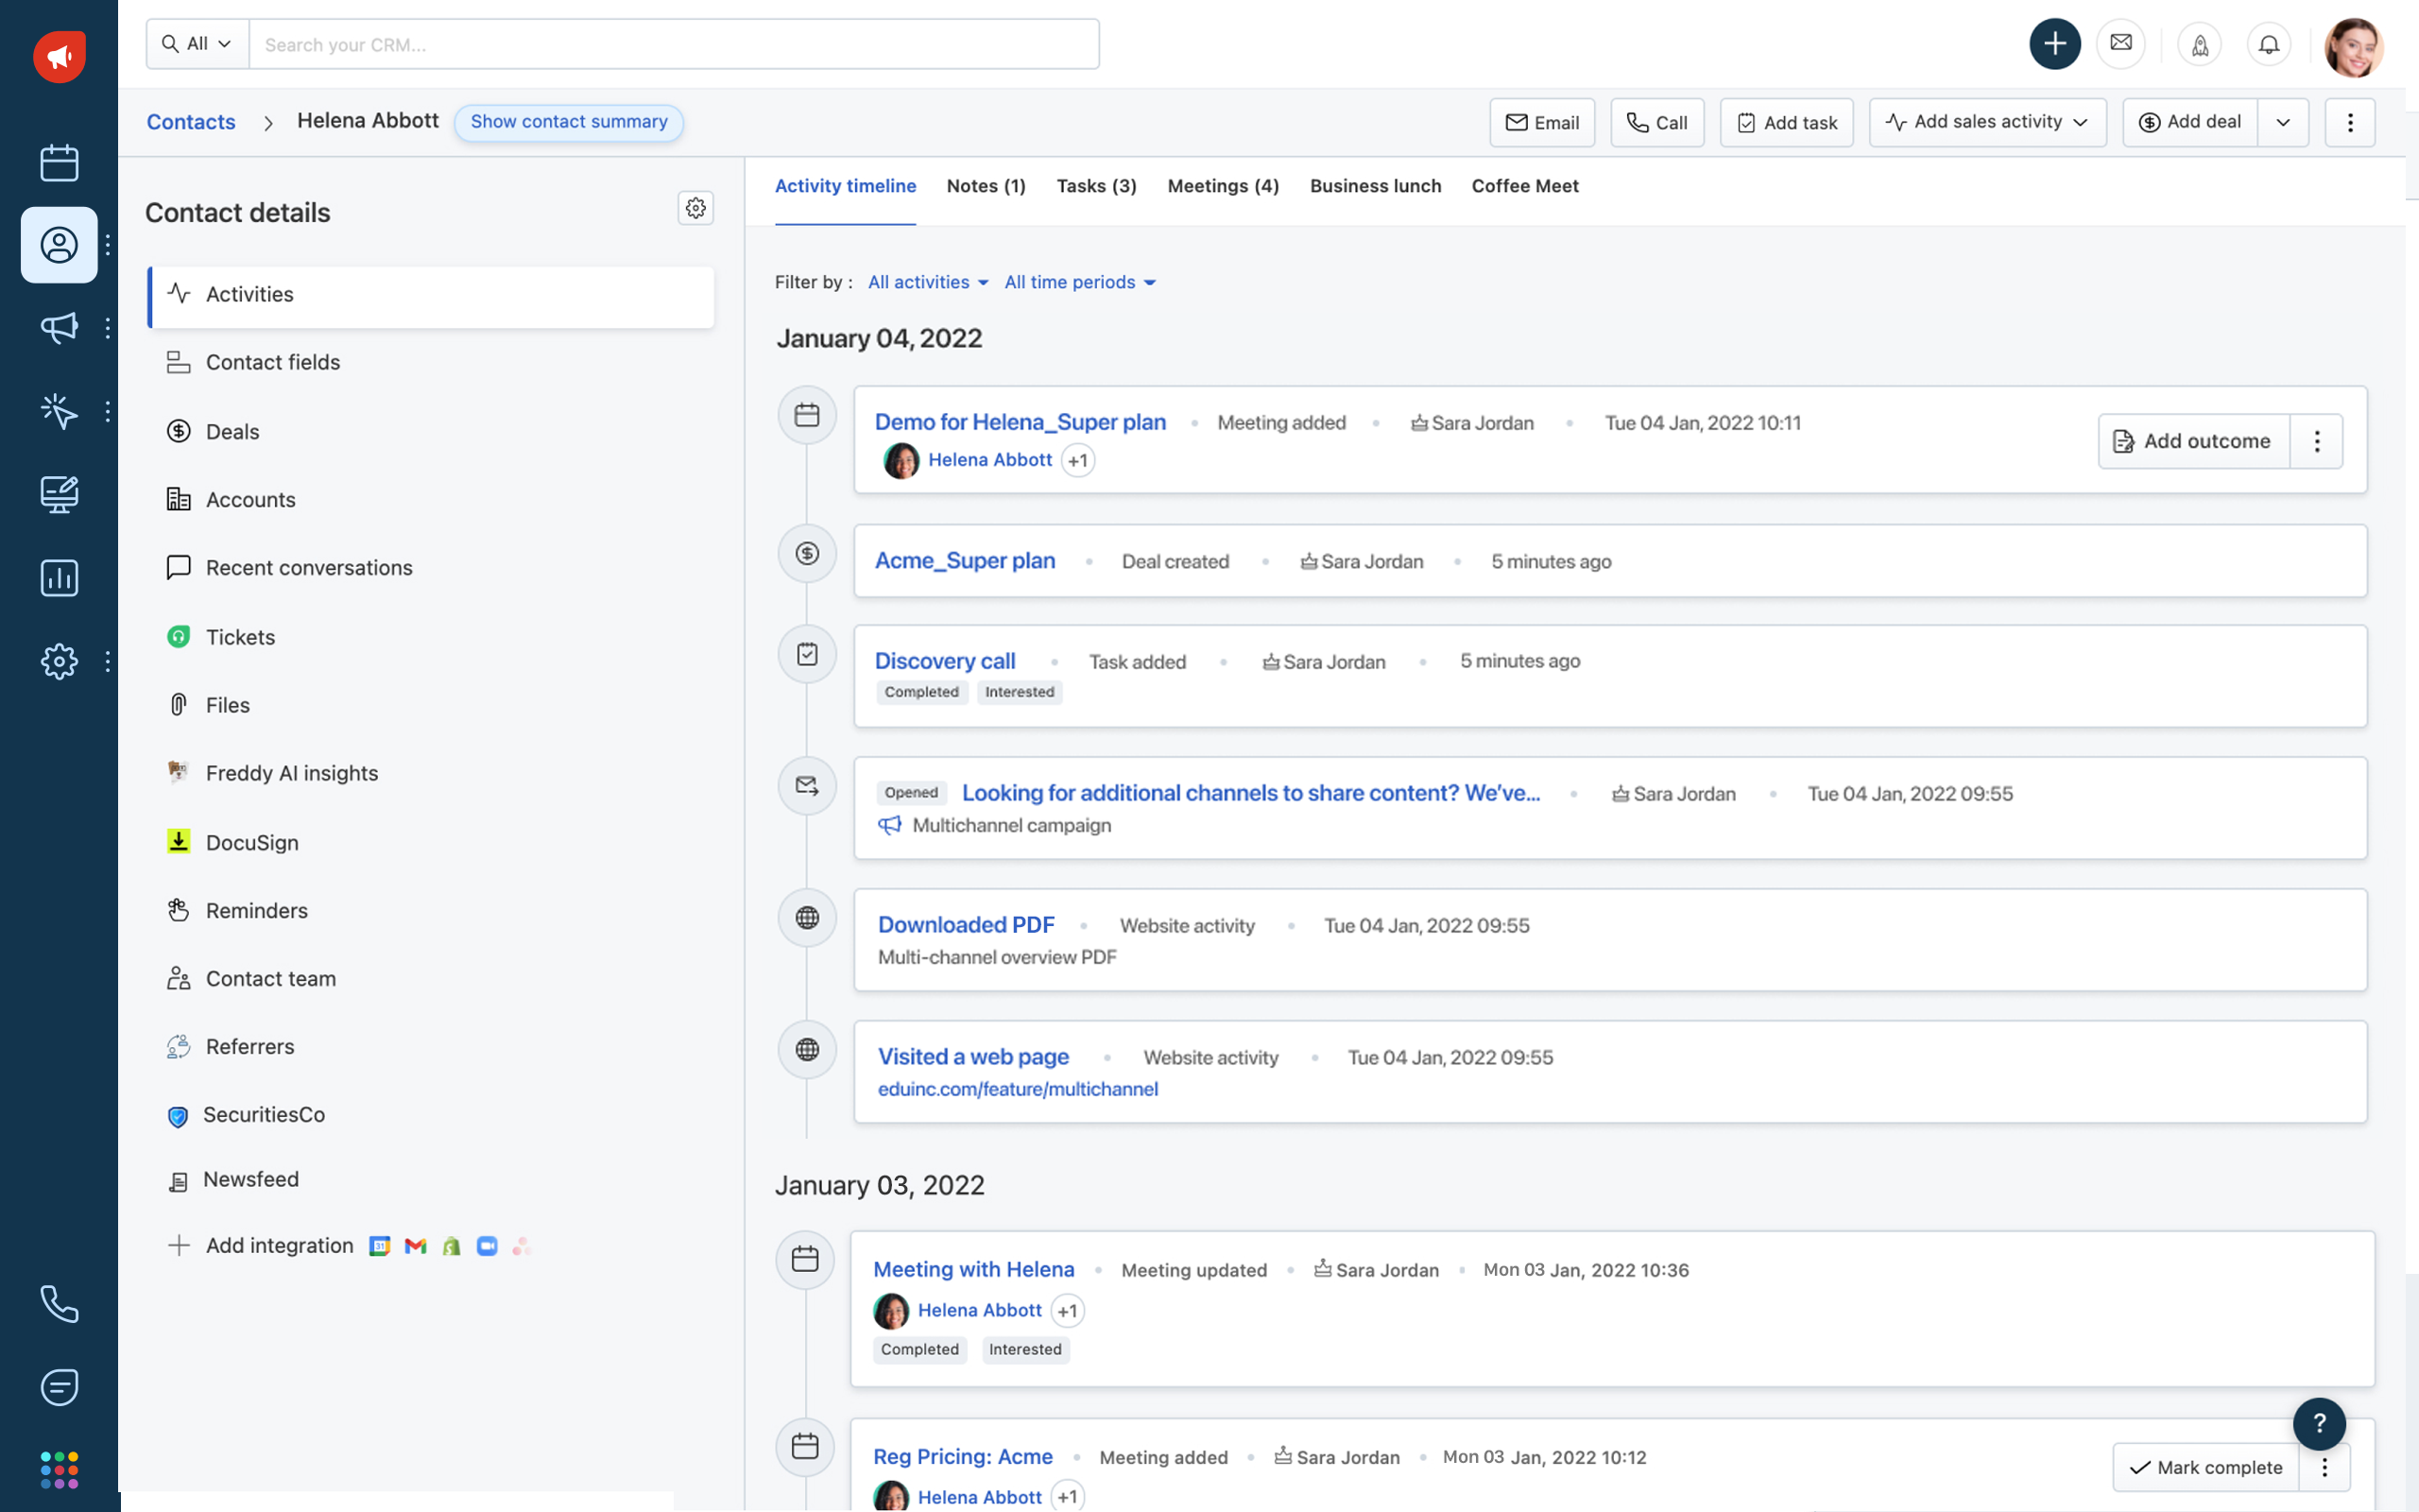This screenshot has height=1512, width=2419.
Task: Open the analytics bar-chart icon in the sidebar
Action: coord(59,578)
